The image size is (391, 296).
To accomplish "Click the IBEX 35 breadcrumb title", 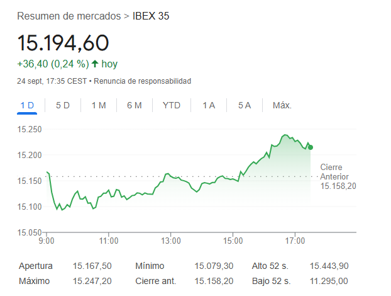I will coord(150,16).
